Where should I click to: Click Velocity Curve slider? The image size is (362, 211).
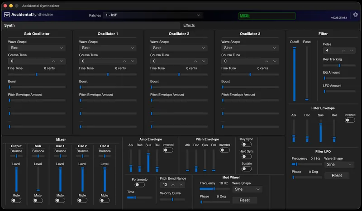[172, 199]
